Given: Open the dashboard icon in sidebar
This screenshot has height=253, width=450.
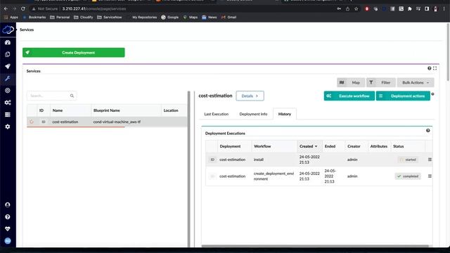Looking at the screenshot, I should tap(8, 42).
